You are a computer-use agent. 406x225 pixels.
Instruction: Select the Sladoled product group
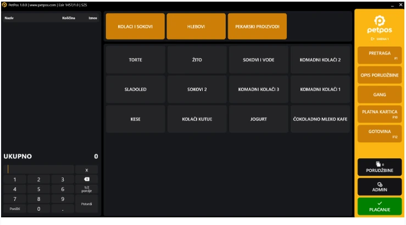[x=135, y=89]
